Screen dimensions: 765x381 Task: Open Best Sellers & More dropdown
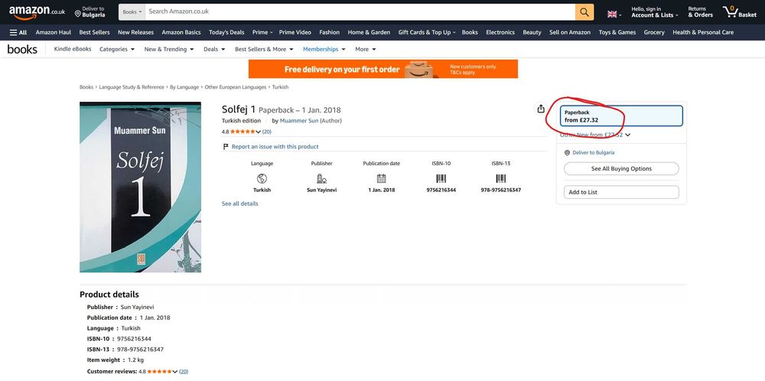[264, 49]
